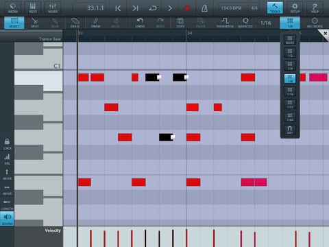Start playback with the play button
The height and width of the screenshot is (247, 329).
click(170, 8)
